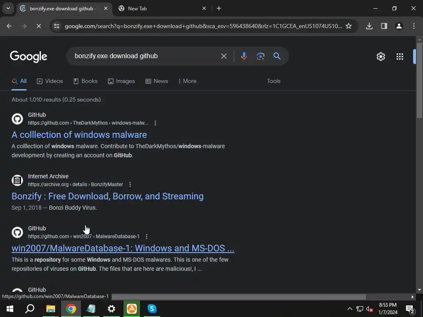
Task: Stop loading the page
Action: point(38,26)
